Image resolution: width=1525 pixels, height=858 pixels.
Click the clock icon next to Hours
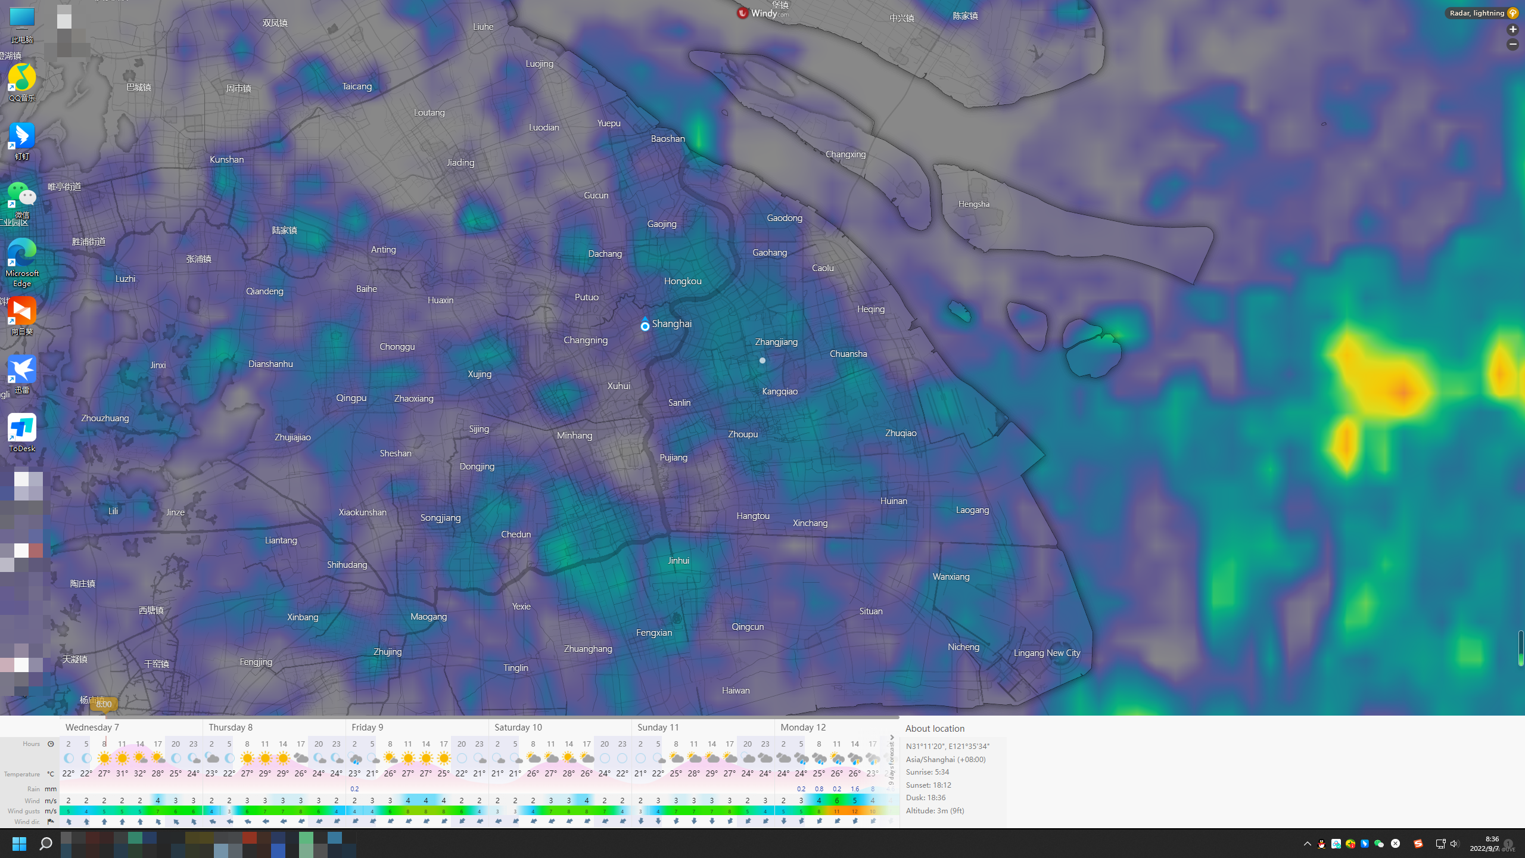point(51,744)
